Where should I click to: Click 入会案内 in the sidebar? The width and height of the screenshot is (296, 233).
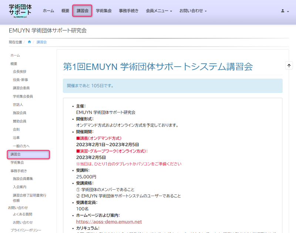pos(20,187)
